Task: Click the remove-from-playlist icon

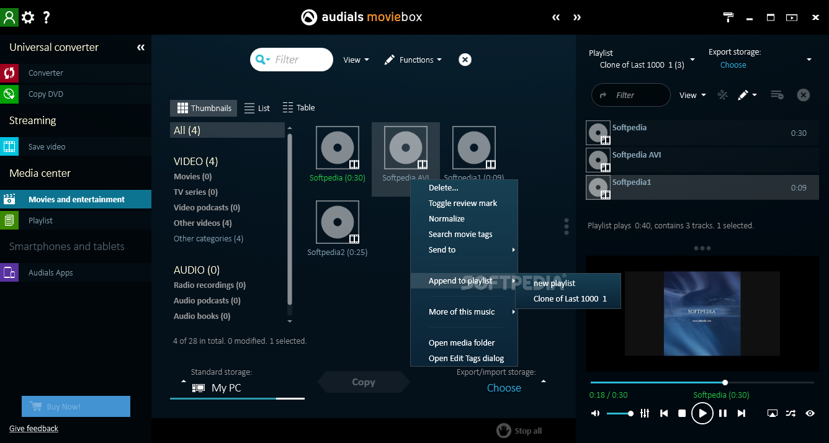Action: 777,95
